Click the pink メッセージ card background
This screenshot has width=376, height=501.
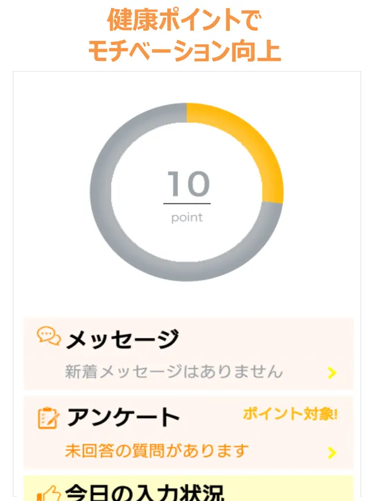click(x=188, y=354)
